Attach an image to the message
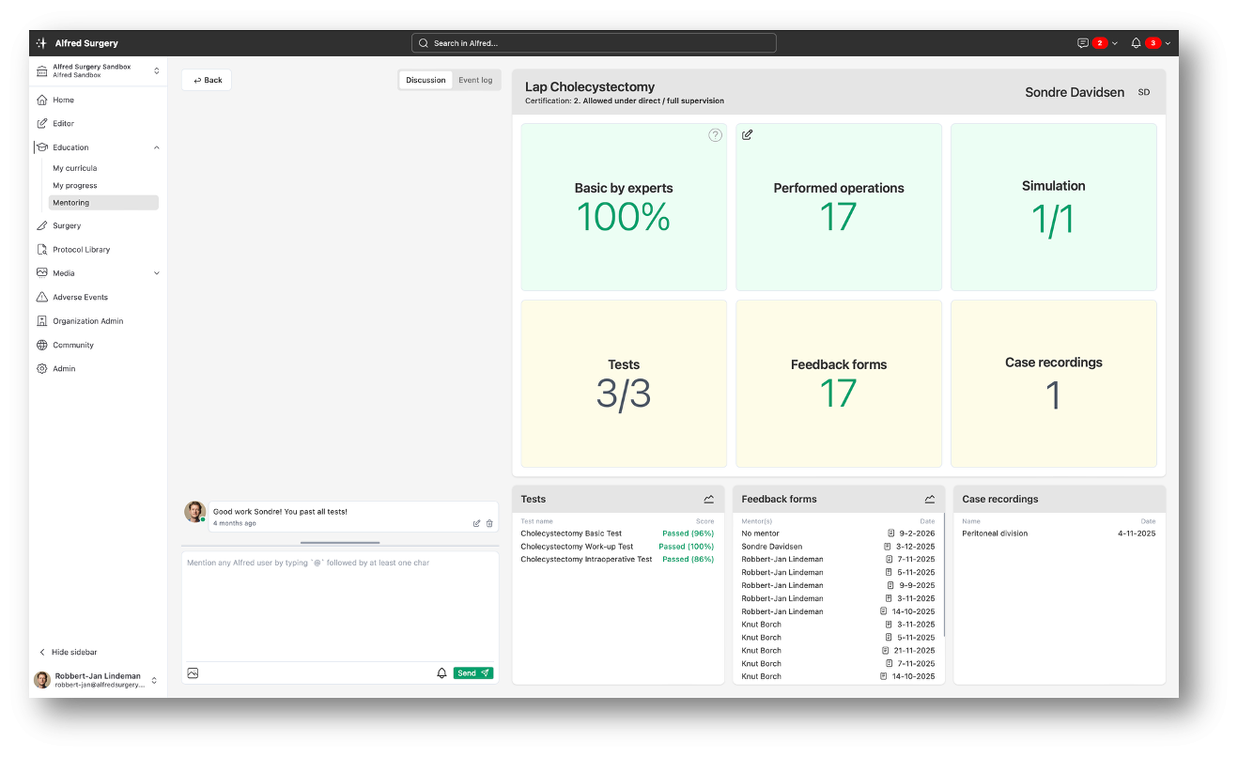1238x757 pixels. click(x=193, y=672)
